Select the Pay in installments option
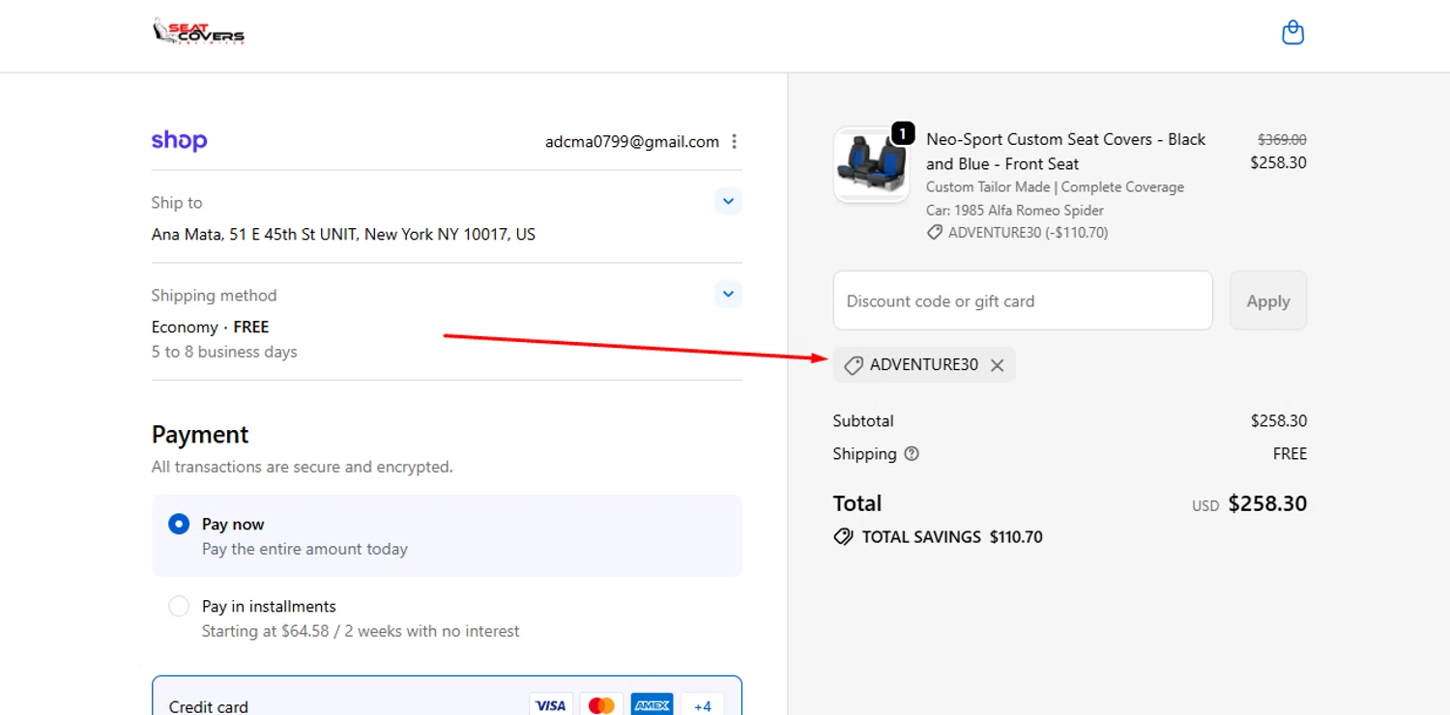Image resolution: width=1450 pixels, height=715 pixels. 179,606
